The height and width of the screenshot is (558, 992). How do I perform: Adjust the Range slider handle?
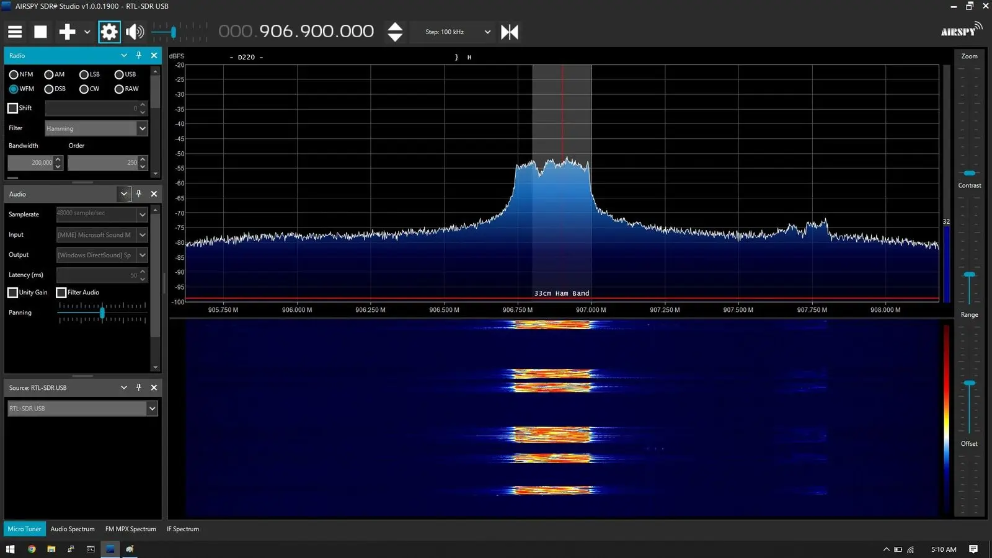970,383
